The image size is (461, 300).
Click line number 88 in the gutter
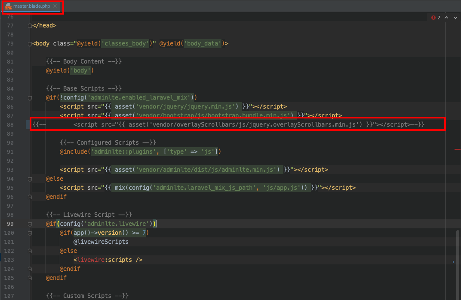coord(10,125)
